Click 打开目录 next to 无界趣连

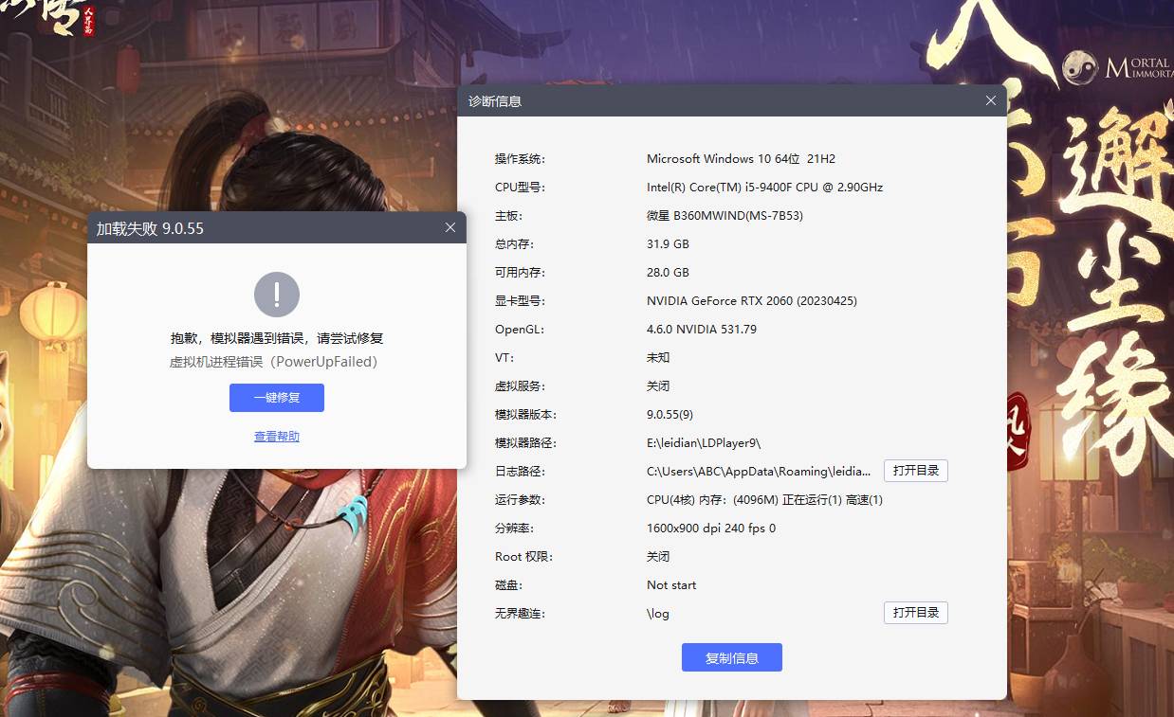(915, 613)
